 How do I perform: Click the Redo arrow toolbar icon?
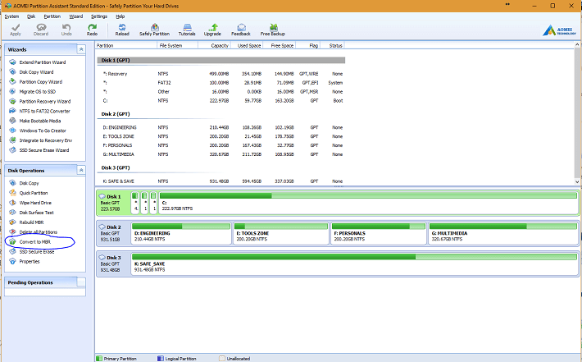tap(92, 30)
